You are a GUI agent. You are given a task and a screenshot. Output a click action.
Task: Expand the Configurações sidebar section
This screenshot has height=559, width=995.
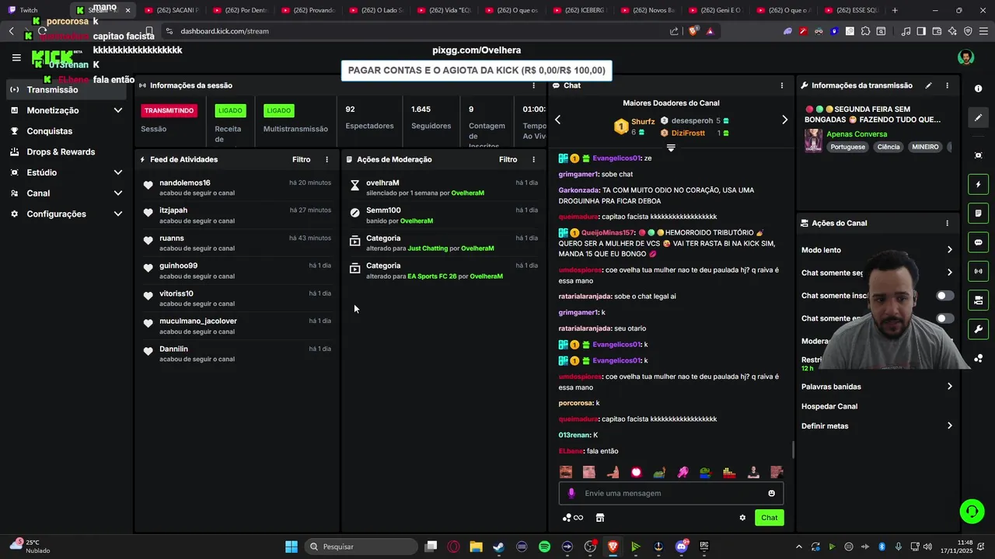[118, 214]
